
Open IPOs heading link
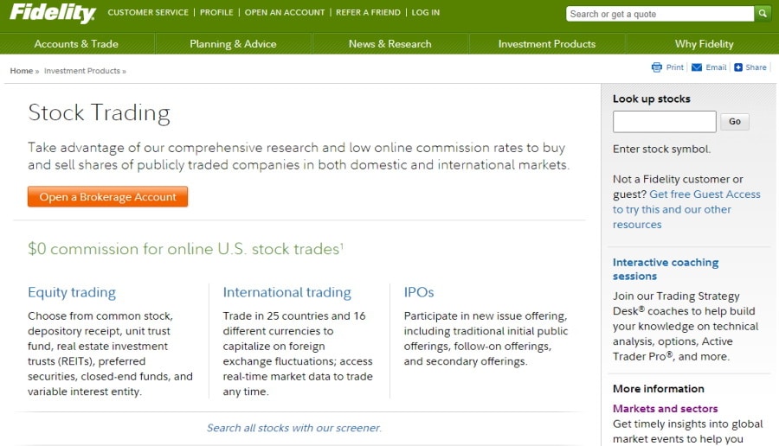click(x=419, y=292)
